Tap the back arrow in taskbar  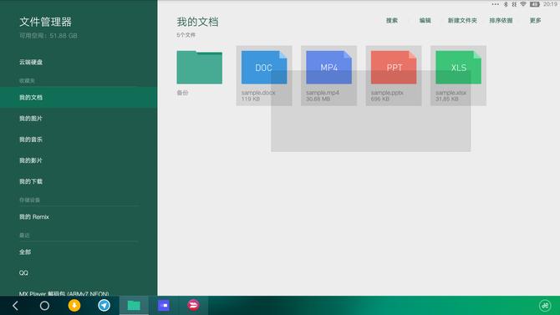pyautogui.click(x=15, y=306)
